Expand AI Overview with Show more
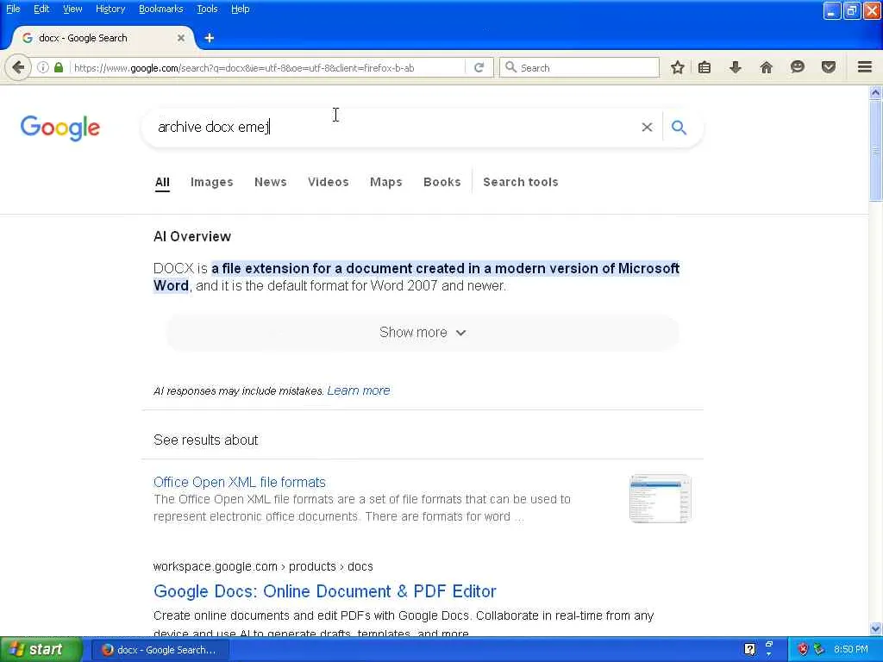The width and height of the screenshot is (883, 662). point(423,332)
